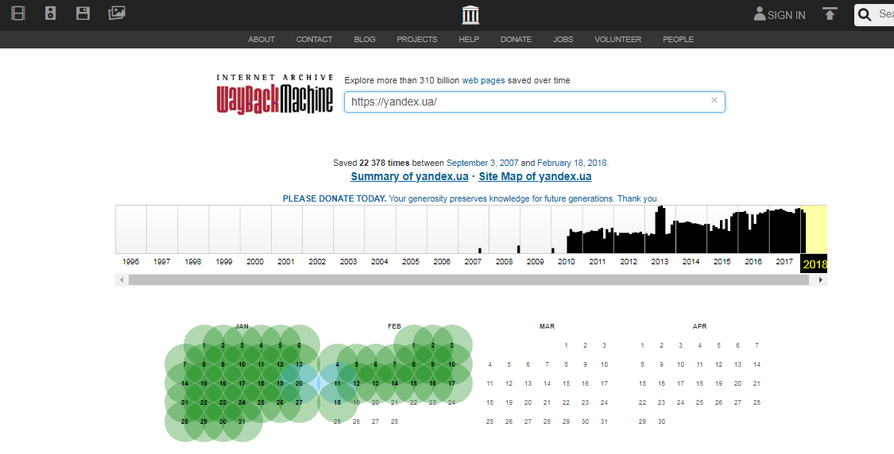Image resolution: width=894 pixels, height=454 pixels.
Task: Click the magnifier search icon
Action: [x=865, y=14]
